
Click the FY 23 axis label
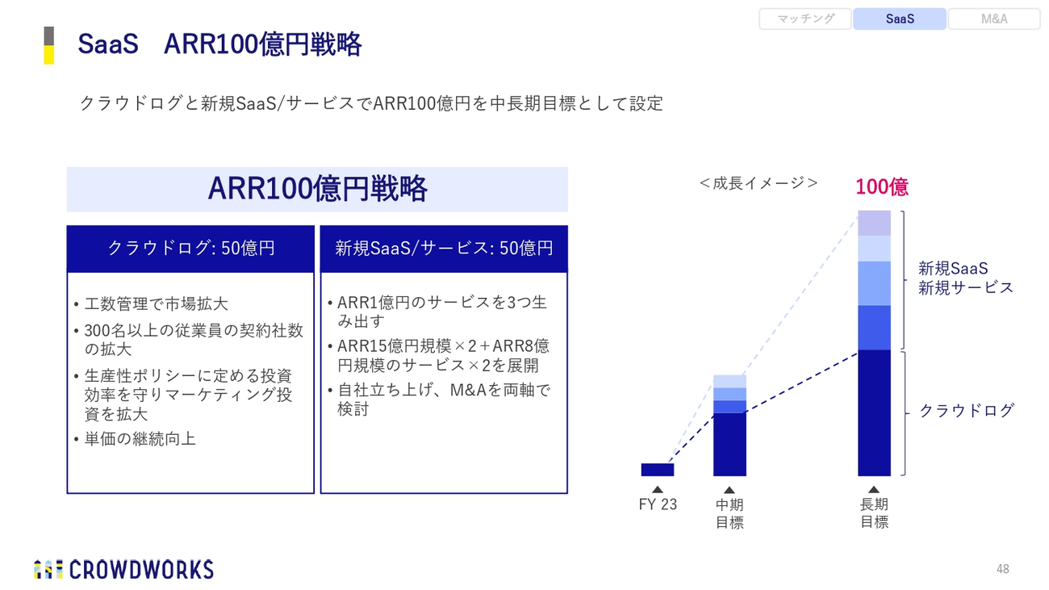pos(658,505)
